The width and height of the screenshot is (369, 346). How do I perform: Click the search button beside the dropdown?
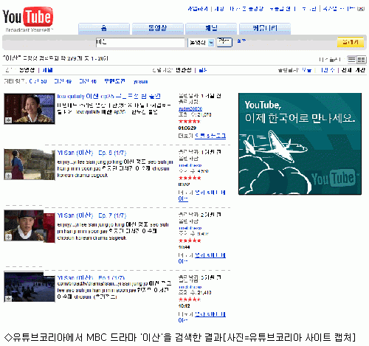tap(224, 42)
